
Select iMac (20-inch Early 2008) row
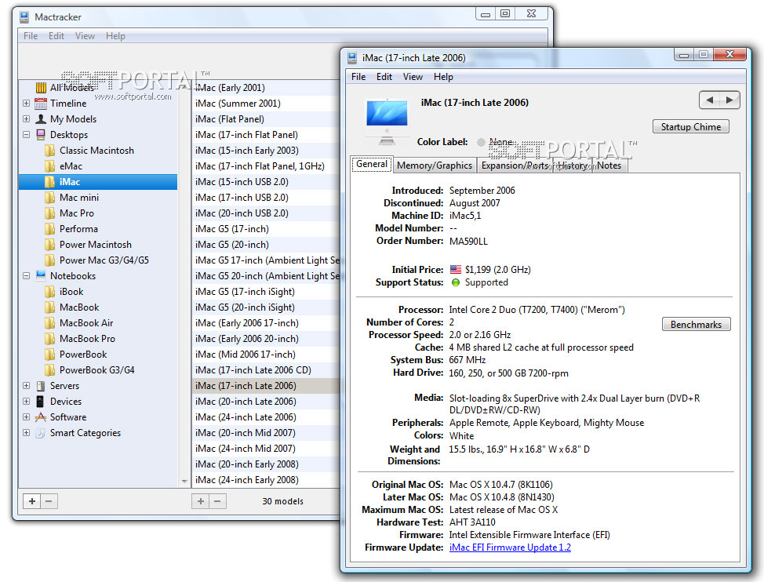pyautogui.click(x=266, y=464)
